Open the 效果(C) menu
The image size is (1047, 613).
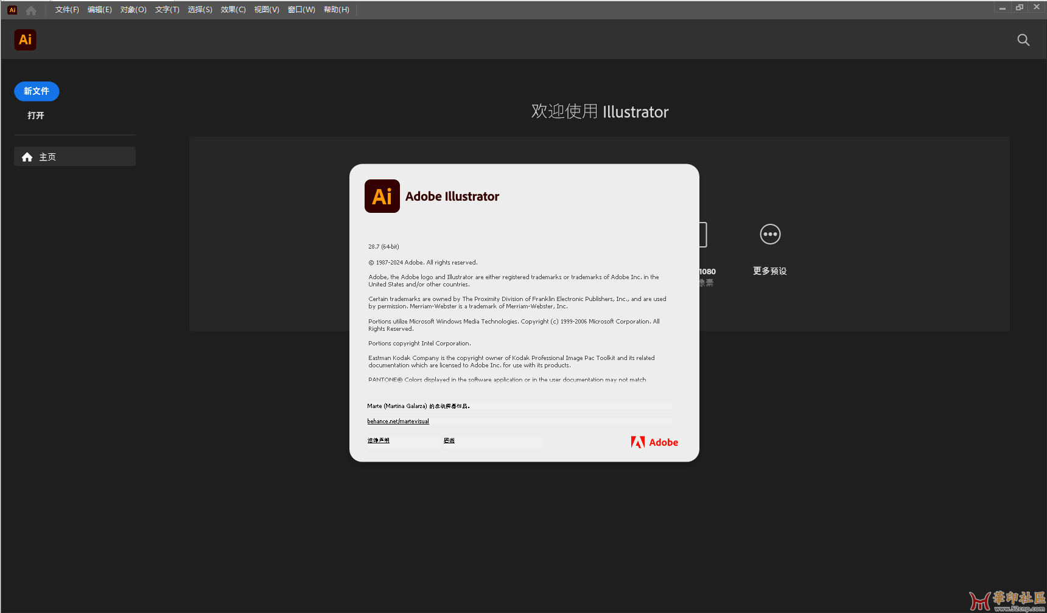coord(233,10)
